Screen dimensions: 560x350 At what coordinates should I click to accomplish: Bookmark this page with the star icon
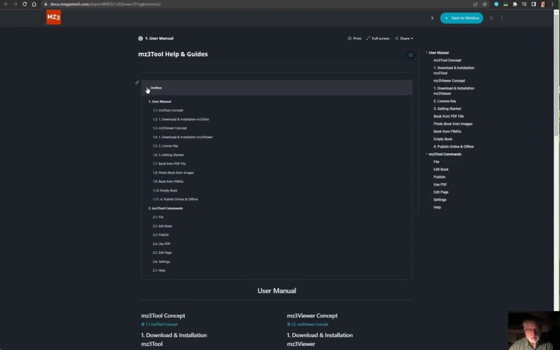point(485,4)
